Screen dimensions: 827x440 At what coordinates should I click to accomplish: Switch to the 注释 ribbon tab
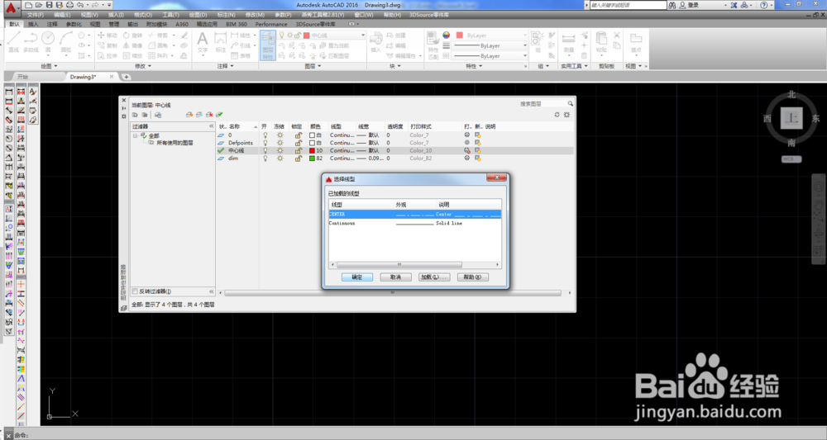click(52, 24)
